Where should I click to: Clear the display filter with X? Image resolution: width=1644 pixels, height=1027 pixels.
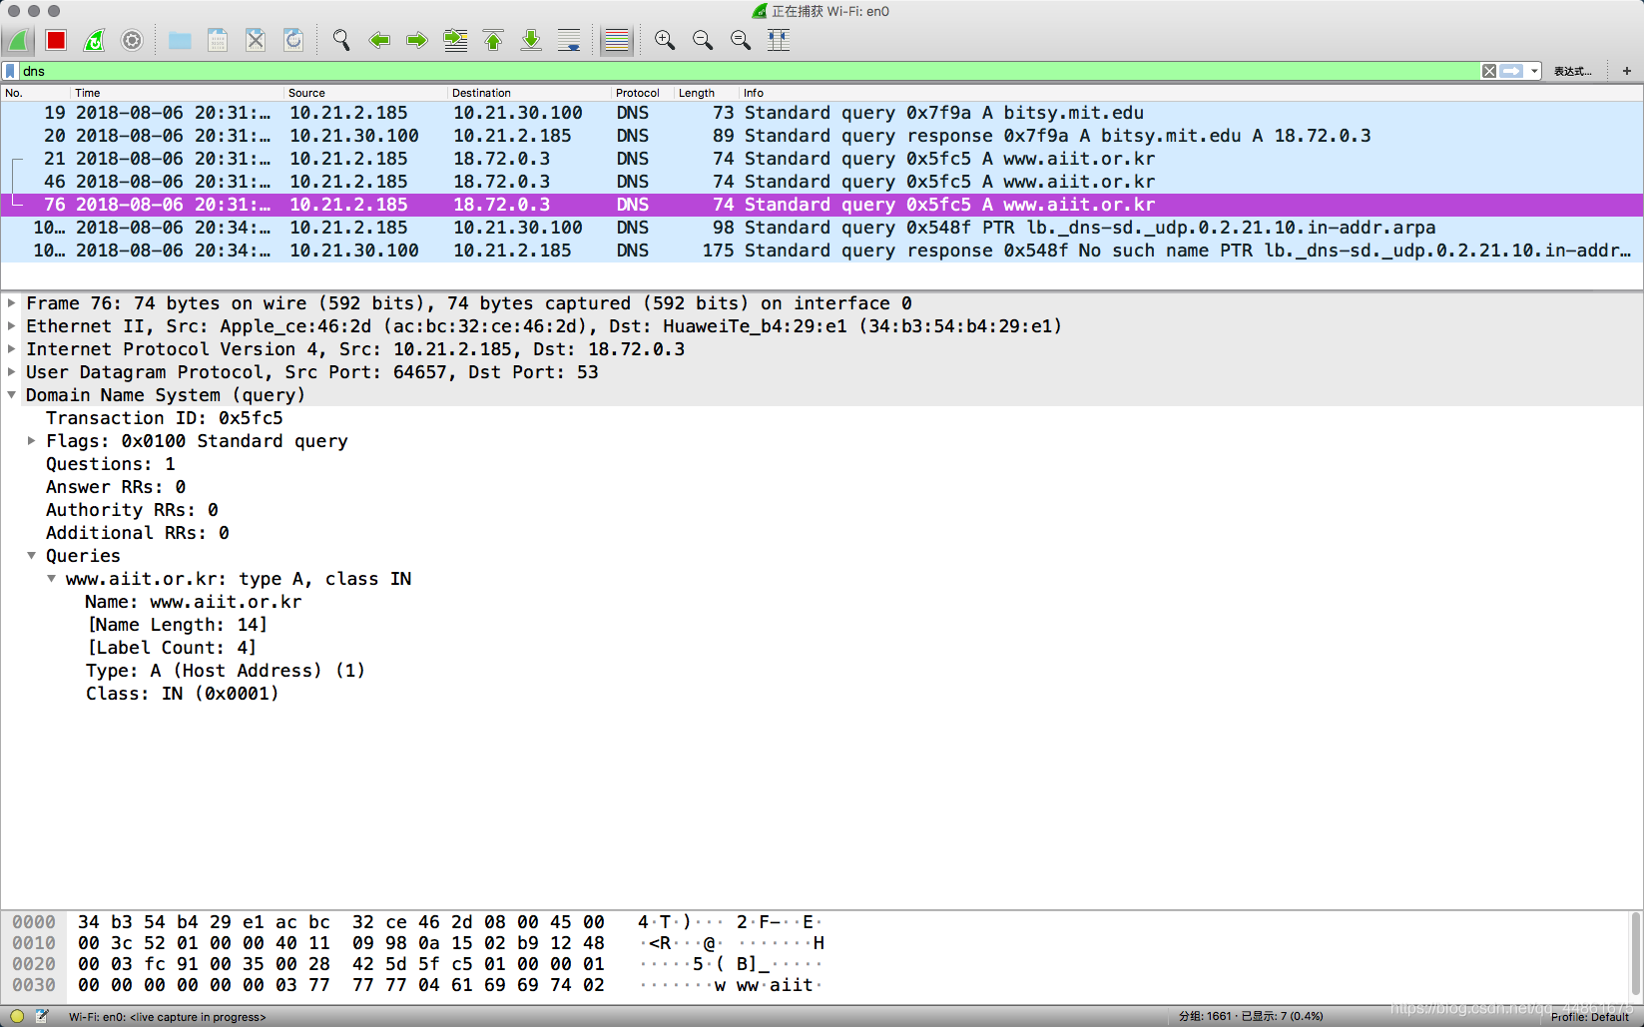click(1489, 71)
